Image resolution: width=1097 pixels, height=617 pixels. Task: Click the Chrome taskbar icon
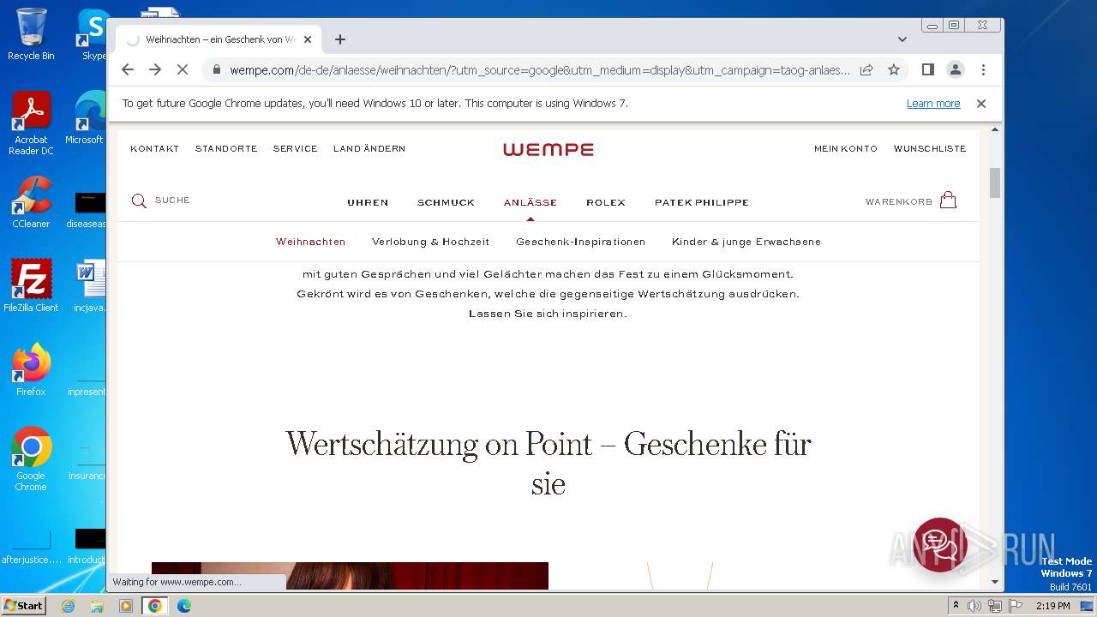155,606
